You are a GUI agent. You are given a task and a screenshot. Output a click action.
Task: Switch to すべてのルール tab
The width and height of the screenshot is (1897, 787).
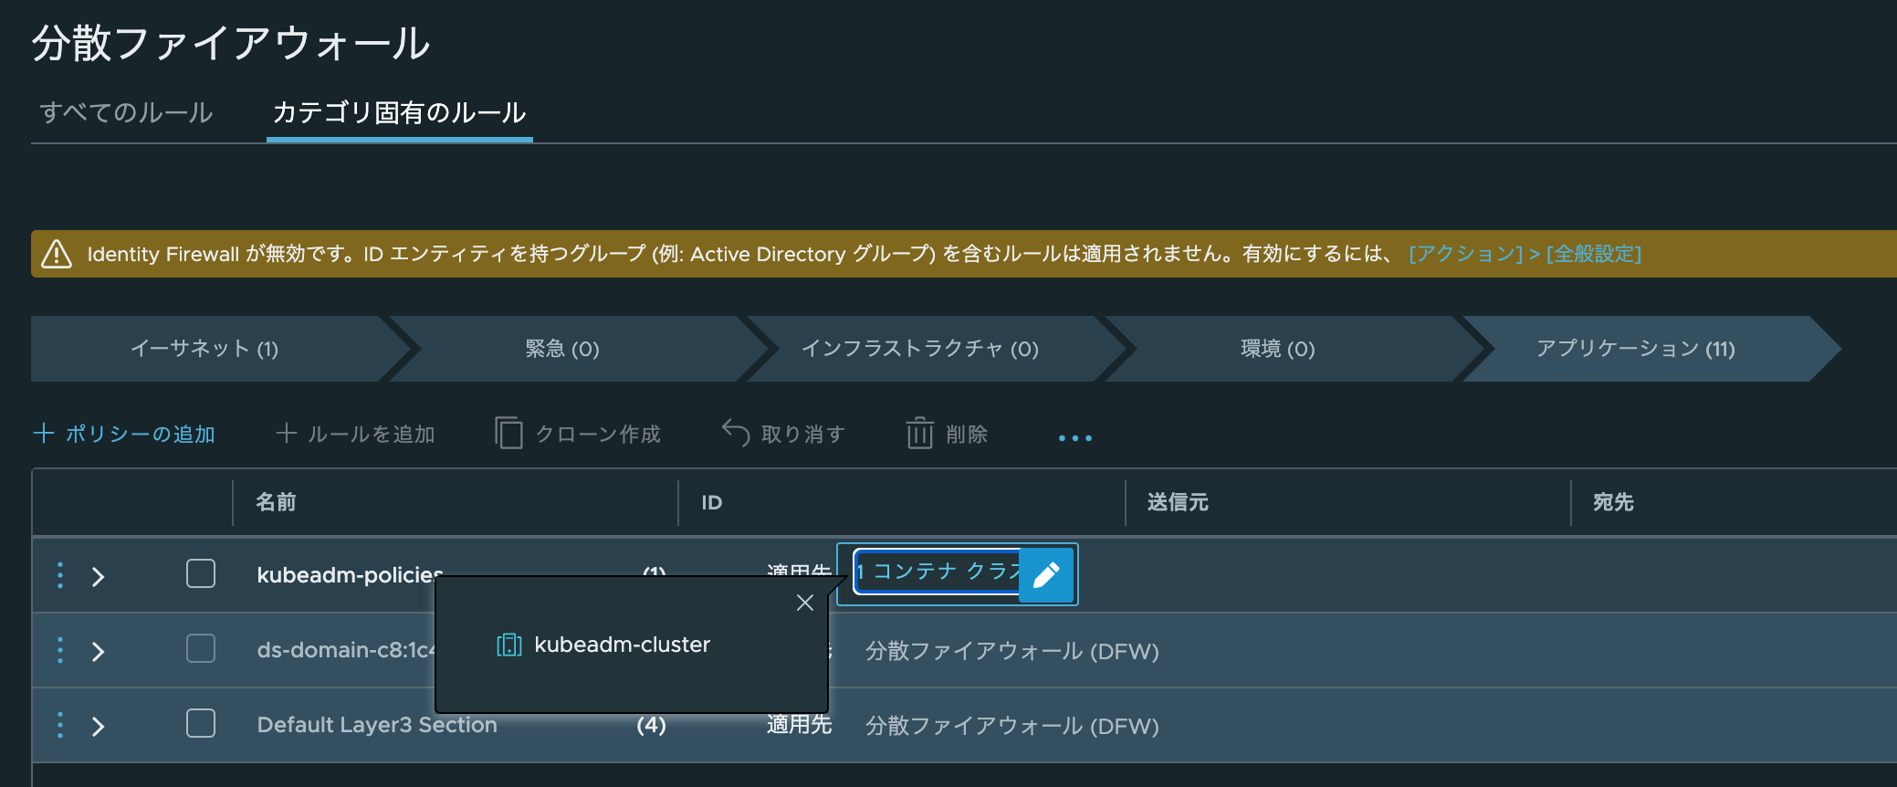tap(126, 113)
